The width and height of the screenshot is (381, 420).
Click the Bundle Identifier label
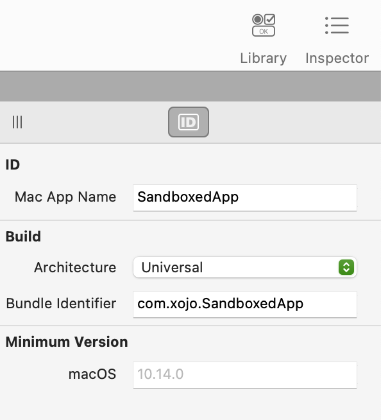pos(61,304)
